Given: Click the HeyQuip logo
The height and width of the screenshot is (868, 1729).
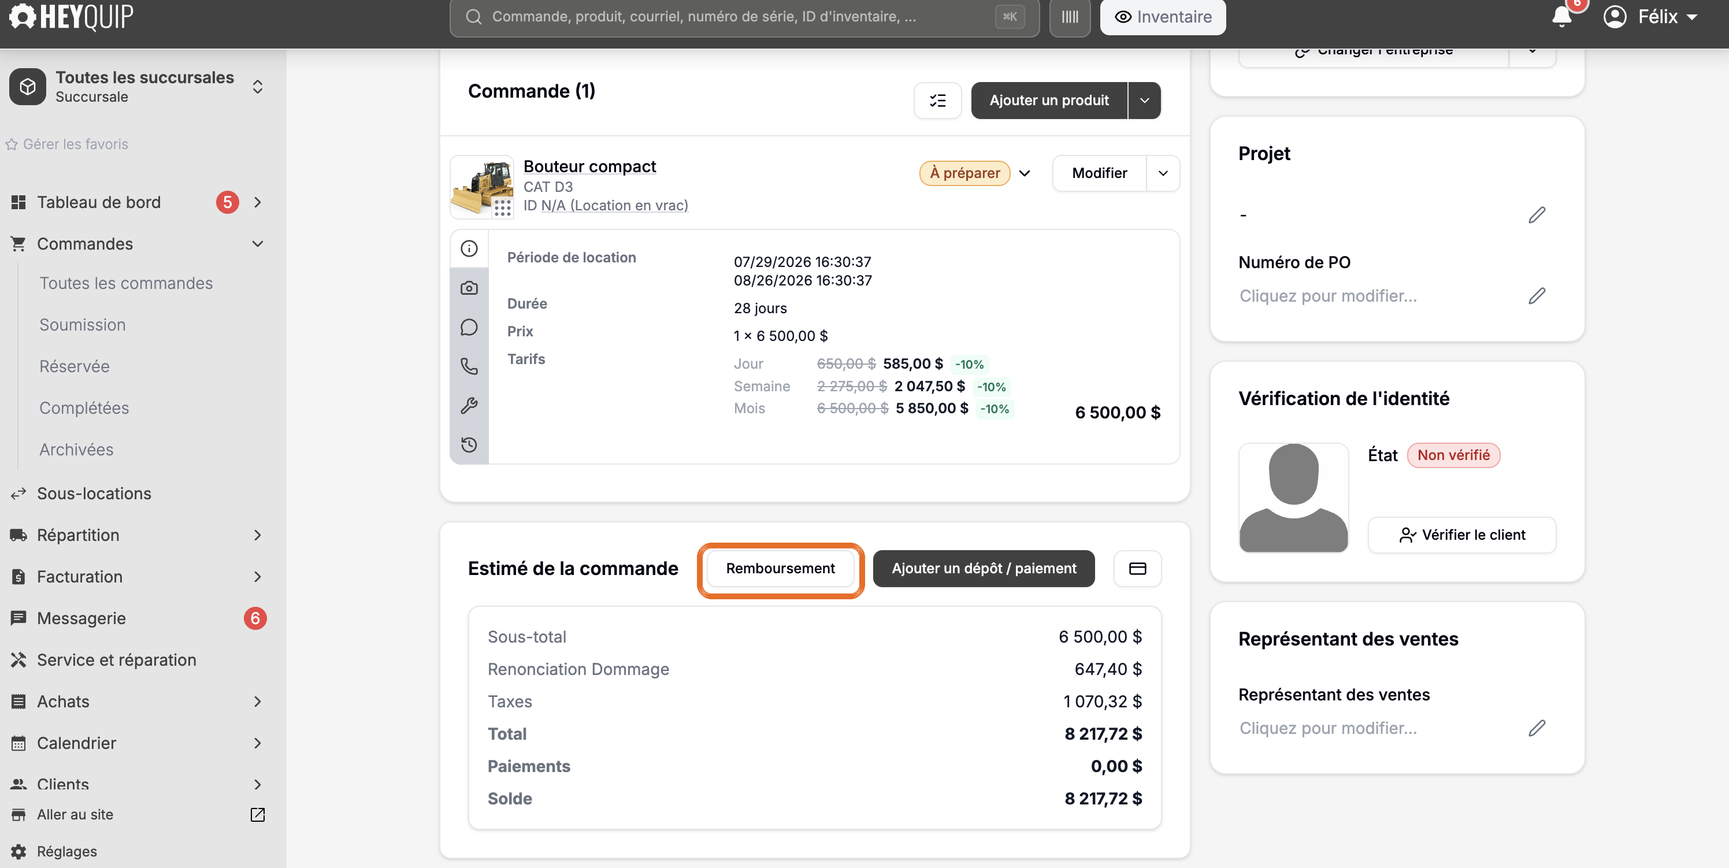Looking at the screenshot, I should tap(71, 16).
